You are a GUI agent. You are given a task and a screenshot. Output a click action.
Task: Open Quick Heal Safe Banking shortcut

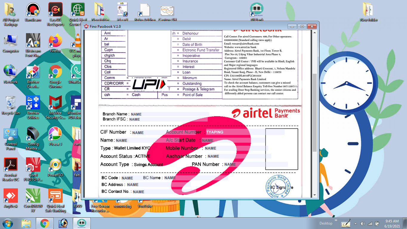click(55, 200)
